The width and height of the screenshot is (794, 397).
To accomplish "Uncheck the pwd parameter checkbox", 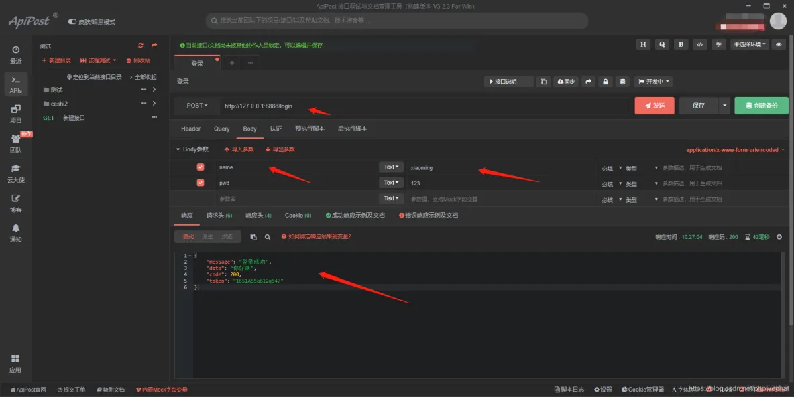I will tap(201, 183).
